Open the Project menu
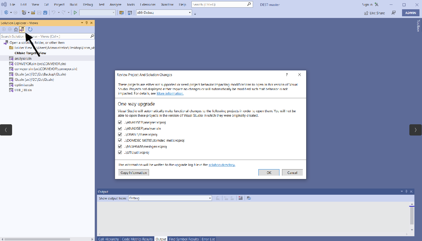Image resolution: width=422 pixels, height=241 pixels. coord(59,4)
